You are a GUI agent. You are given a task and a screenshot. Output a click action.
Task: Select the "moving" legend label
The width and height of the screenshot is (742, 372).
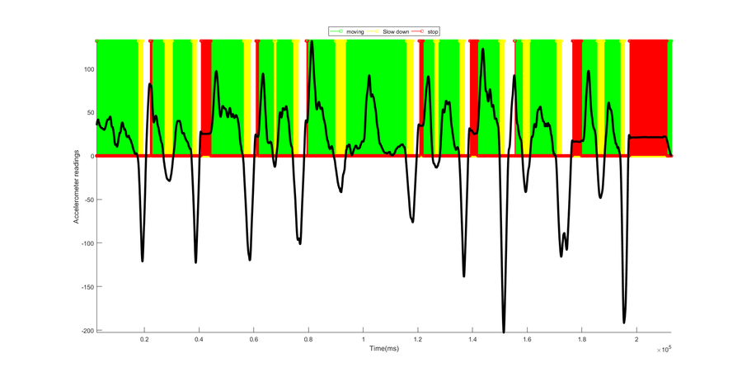click(355, 31)
